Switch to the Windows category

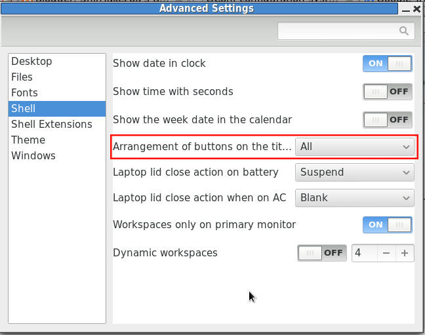(x=33, y=156)
